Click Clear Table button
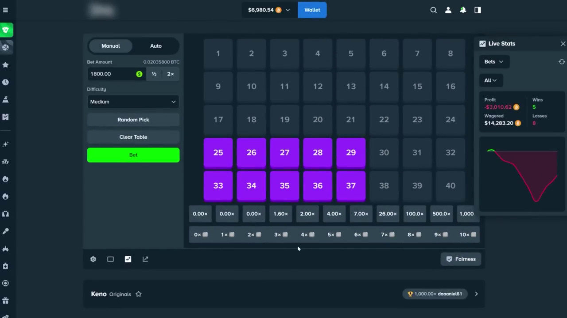The image size is (567, 318). [x=133, y=137]
